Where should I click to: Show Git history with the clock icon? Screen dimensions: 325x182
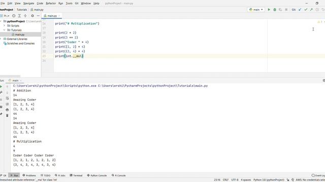[317, 10]
